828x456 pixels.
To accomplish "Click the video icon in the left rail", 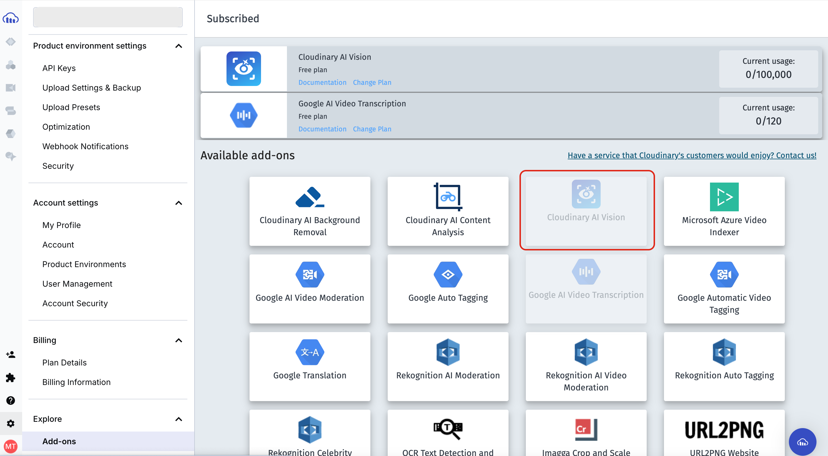I will [11, 88].
